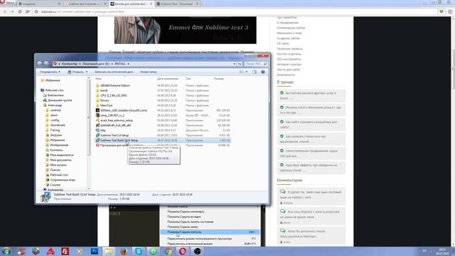Click the Открыть toolbar button
This screenshot has width=455, height=256.
[75, 72]
